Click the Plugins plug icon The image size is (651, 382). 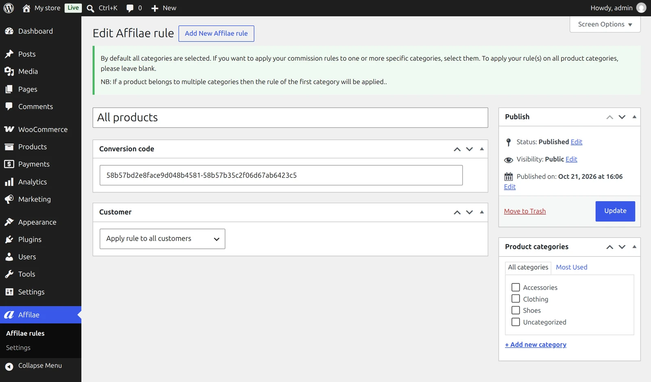click(9, 239)
